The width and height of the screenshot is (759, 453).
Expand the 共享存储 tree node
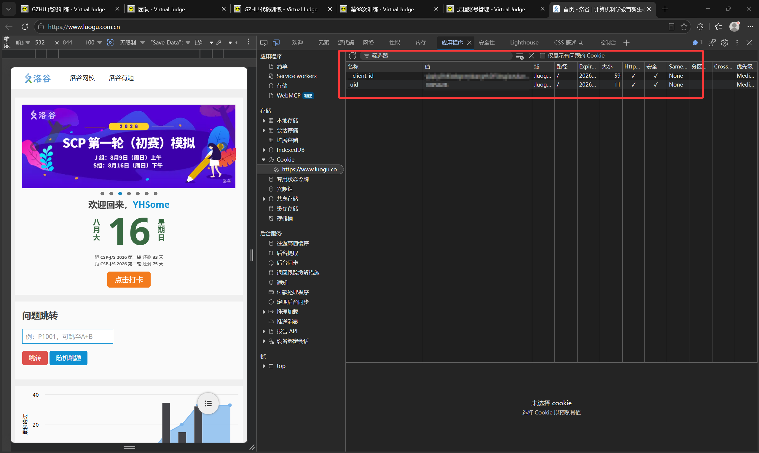(264, 199)
